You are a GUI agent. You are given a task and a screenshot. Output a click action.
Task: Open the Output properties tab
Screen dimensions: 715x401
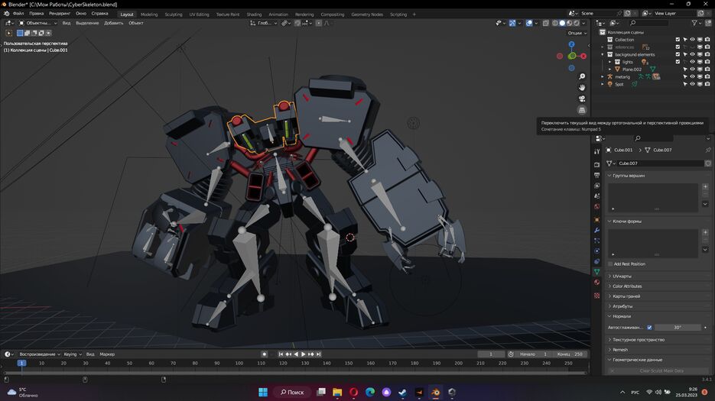(x=597, y=175)
